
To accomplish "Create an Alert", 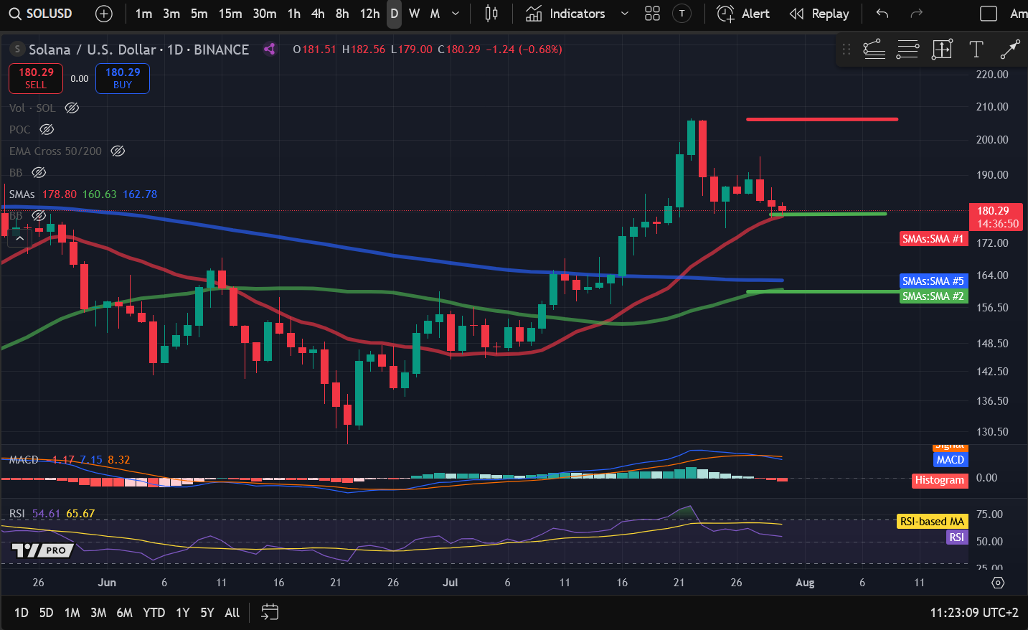I will tap(743, 14).
